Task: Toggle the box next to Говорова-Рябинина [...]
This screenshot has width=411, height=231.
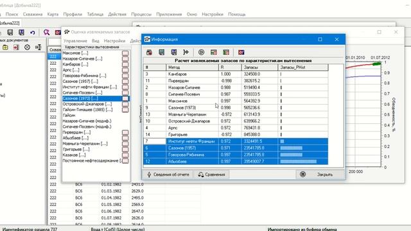Action: click(x=125, y=76)
